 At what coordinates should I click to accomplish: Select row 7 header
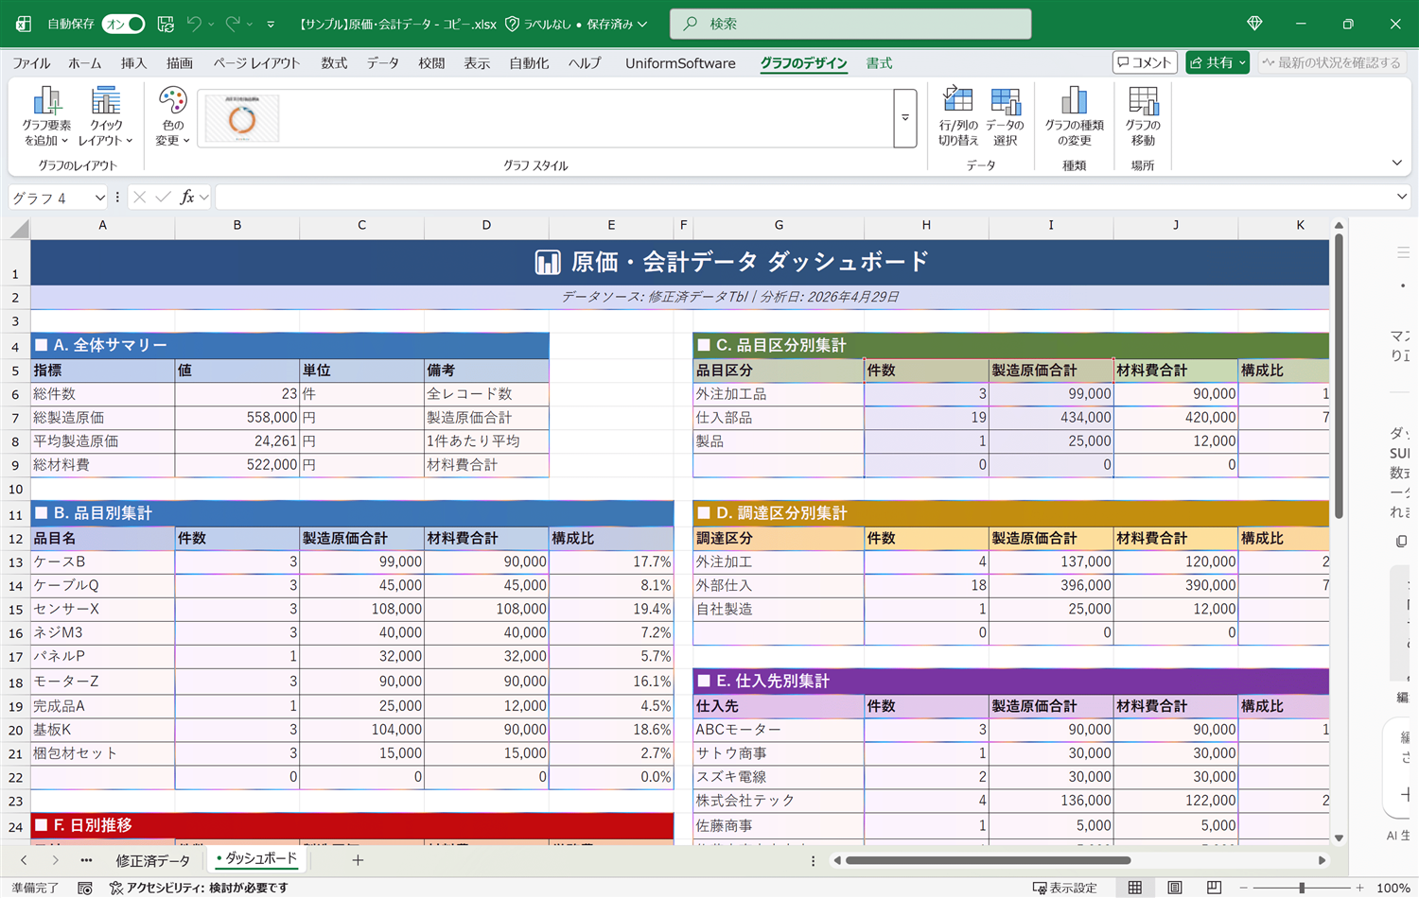tap(15, 418)
